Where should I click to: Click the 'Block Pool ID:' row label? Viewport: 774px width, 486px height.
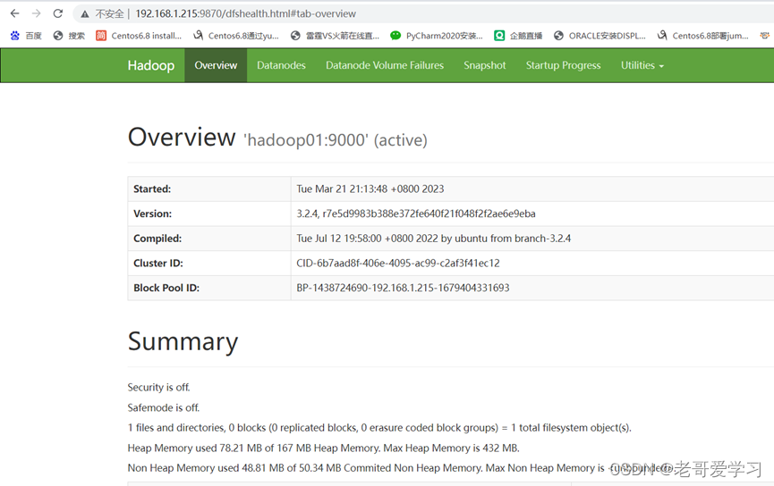tap(166, 288)
